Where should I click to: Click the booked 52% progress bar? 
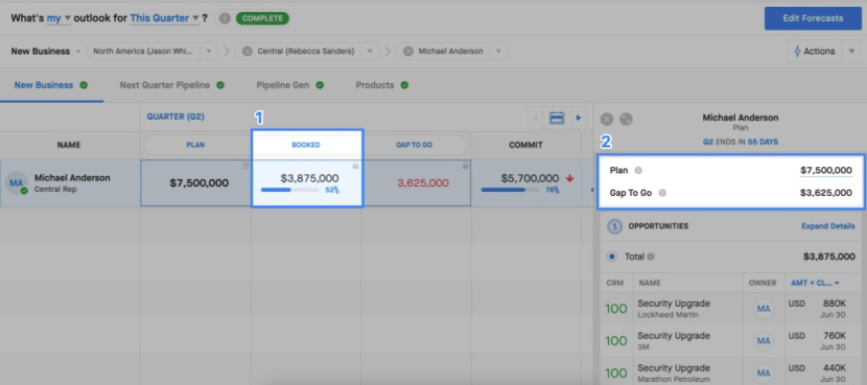pos(290,190)
